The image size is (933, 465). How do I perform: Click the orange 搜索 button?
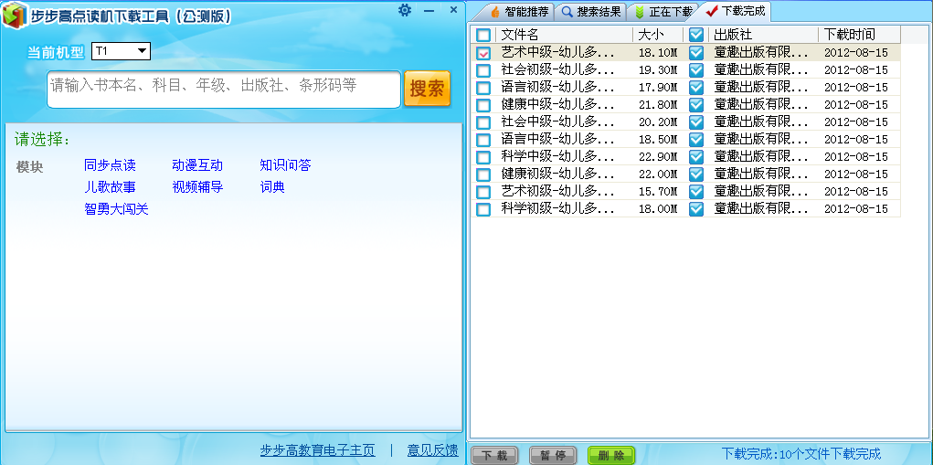click(428, 89)
